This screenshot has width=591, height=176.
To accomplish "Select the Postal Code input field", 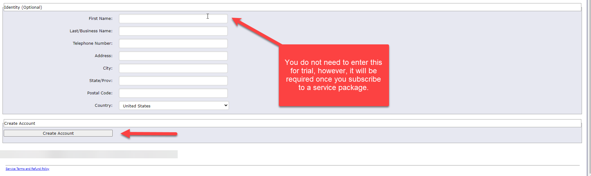I will 173,93.
